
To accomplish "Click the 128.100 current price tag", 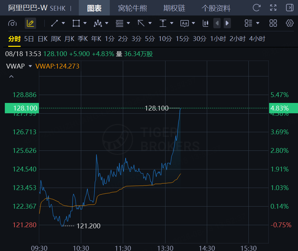I will (x=22, y=108).
